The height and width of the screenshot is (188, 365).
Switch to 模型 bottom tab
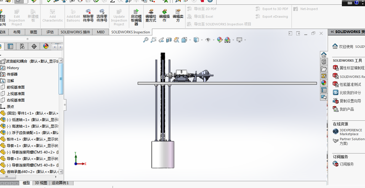tap(26, 183)
